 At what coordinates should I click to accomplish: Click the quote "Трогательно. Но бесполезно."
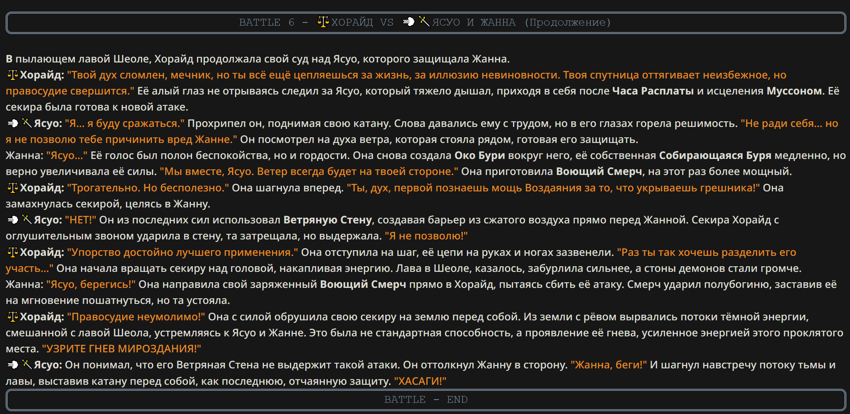click(x=148, y=188)
